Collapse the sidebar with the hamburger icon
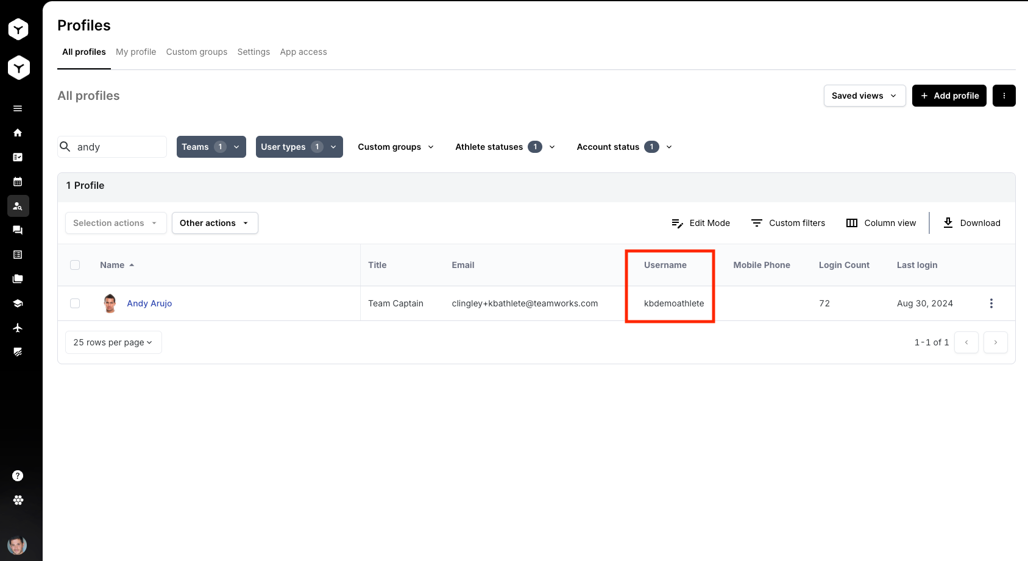Screen dimensions: 1028x561 pos(18,108)
